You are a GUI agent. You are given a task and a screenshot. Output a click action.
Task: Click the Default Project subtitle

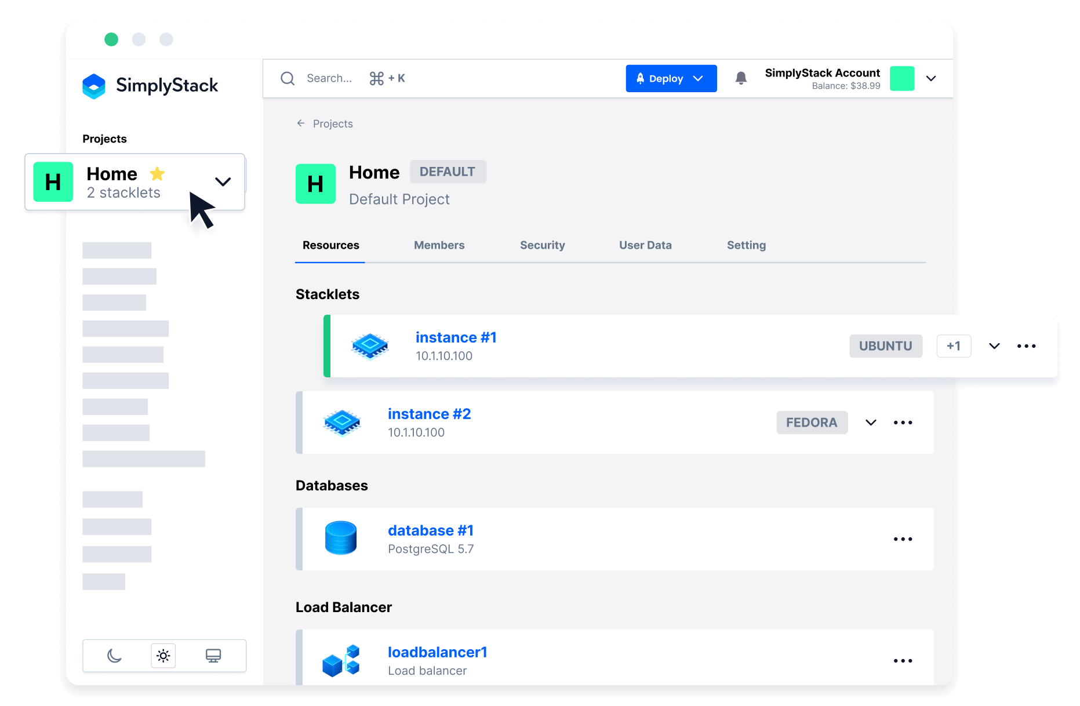pos(399,199)
